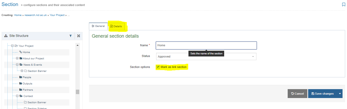Open the Status dropdown showing Approved
This screenshot has width=347, height=109.
point(206,56)
